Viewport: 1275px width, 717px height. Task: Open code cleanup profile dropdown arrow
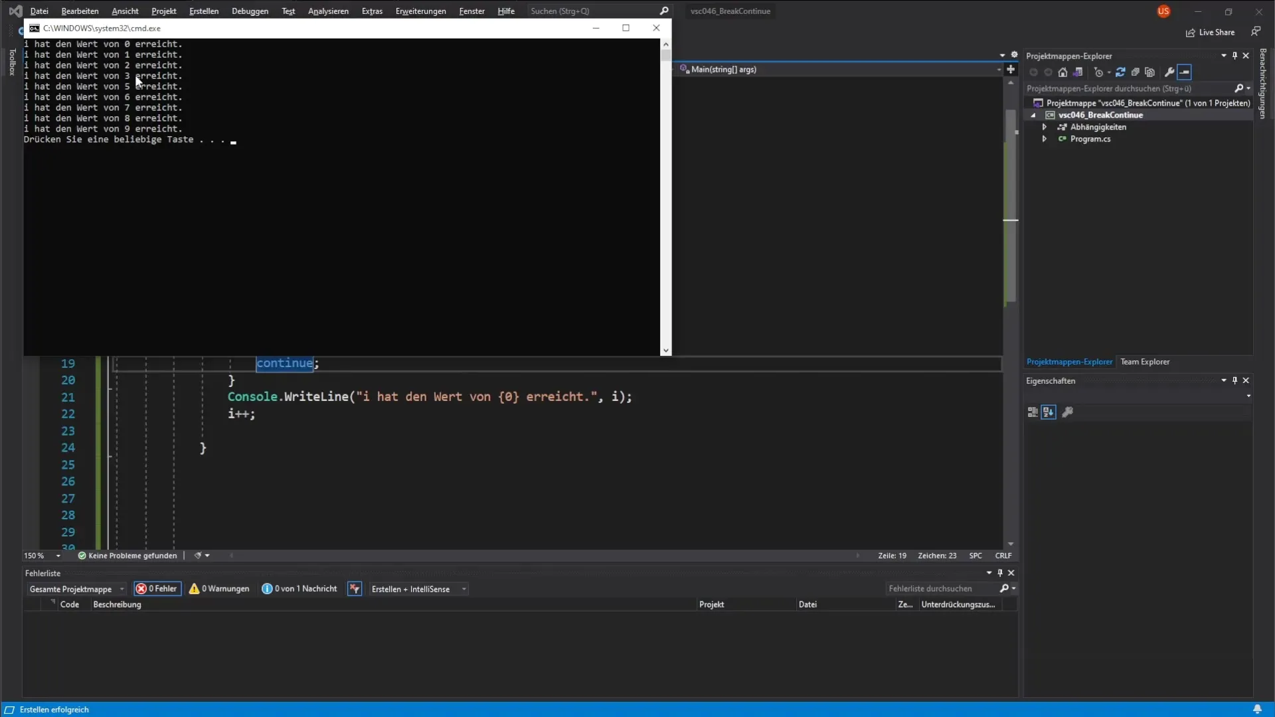(207, 556)
